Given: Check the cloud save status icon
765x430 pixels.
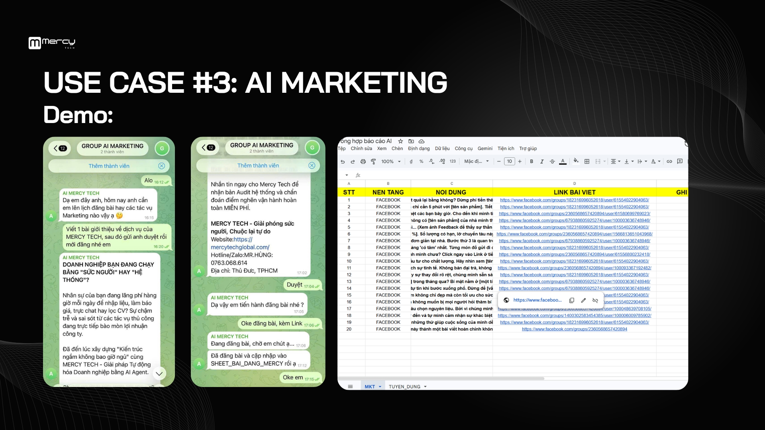Looking at the screenshot, I should pos(422,141).
